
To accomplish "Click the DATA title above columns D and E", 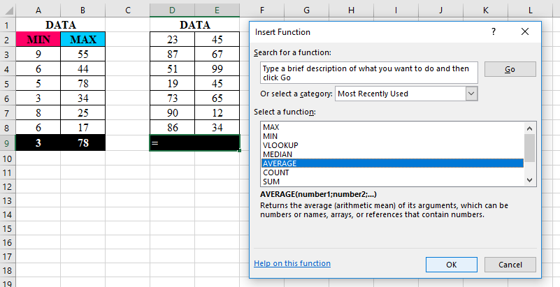I will coord(194,25).
